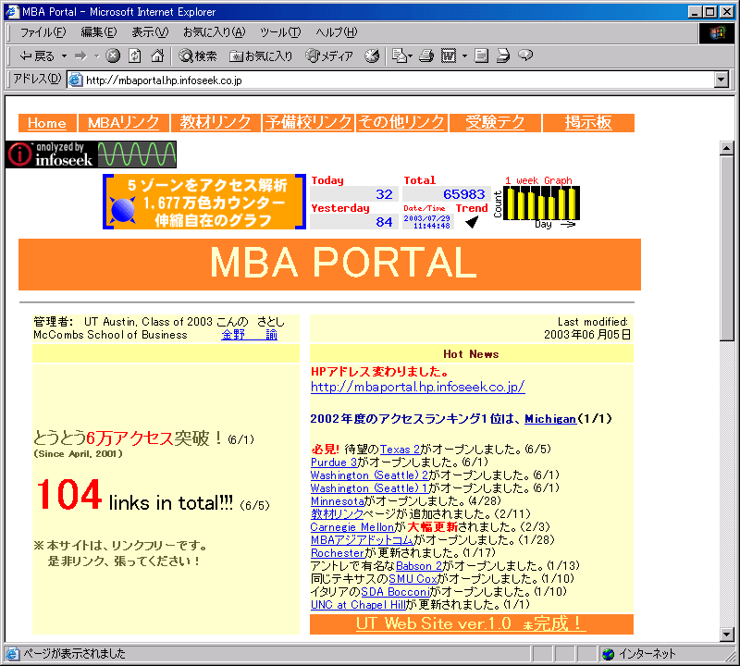This screenshot has height=666, width=740.
Task: Click the IE icon in the title bar
Action: click(x=12, y=11)
